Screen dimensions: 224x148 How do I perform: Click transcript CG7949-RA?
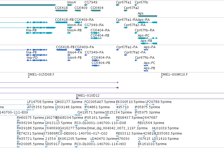pos(94,25)
